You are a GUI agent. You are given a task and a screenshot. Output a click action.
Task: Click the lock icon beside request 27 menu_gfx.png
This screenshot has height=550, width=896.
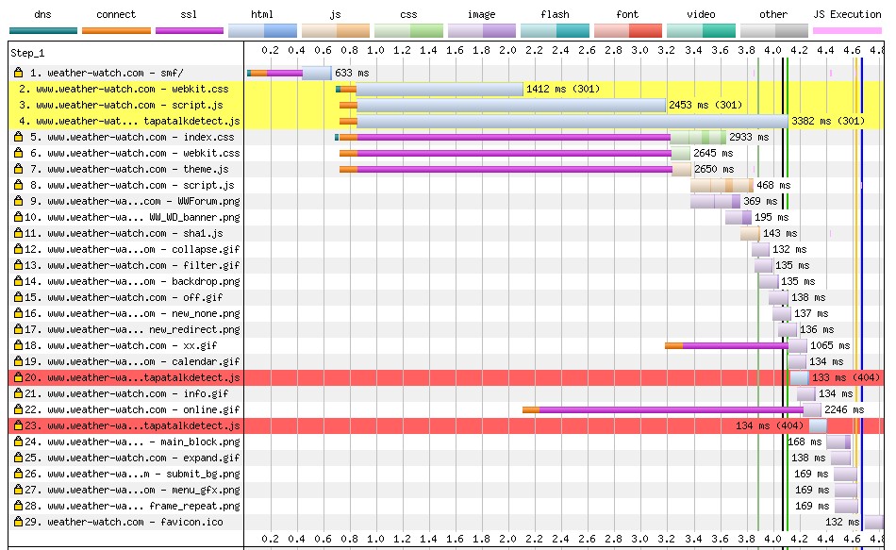[18, 489]
